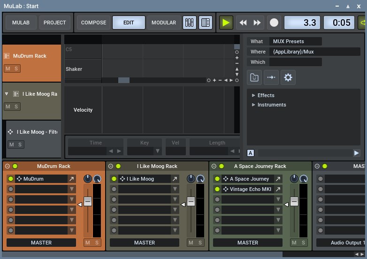Click the Rewind transport icon
367x259 pixels.
pyautogui.click(x=243, y=23)
